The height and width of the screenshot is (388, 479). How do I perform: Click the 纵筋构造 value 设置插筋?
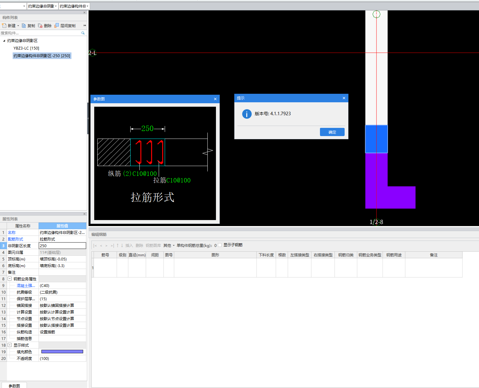62,332
